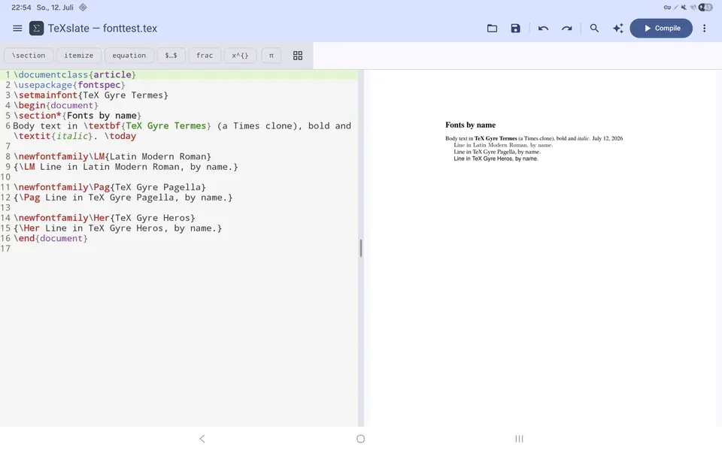
Task: Tap the status bar clock 22:54
Action: (x=21, y=8)
